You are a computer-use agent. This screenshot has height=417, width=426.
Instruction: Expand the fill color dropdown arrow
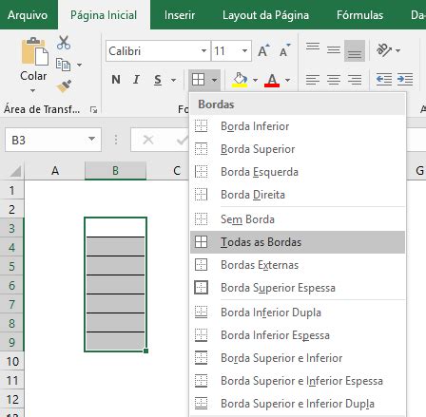255,80
